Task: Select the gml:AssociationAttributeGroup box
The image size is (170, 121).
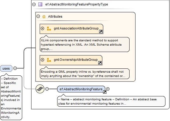Action: pos(71,29)
